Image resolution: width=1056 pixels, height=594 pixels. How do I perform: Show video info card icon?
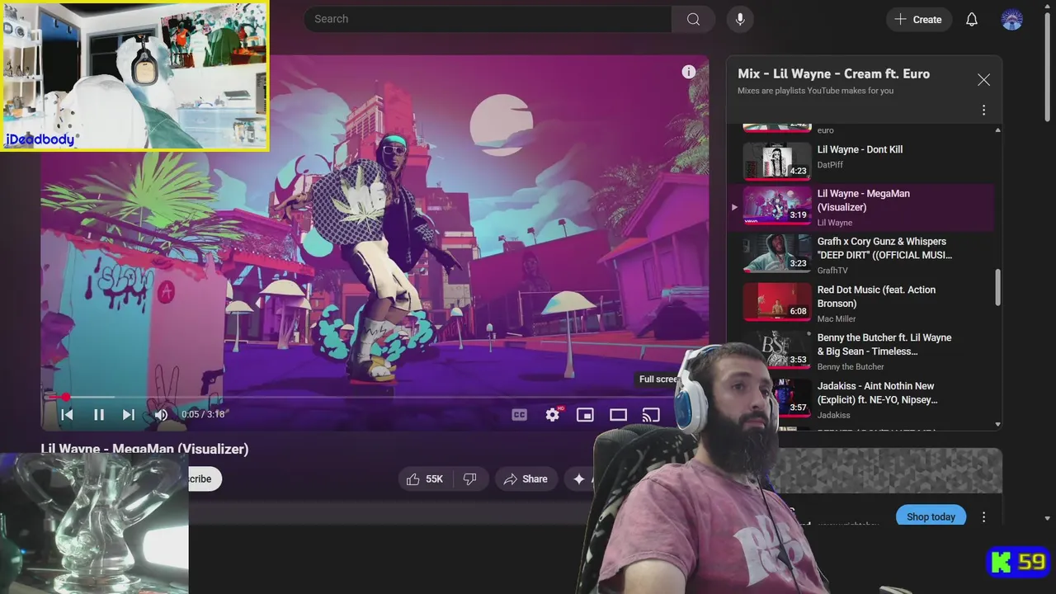(x=689, y=72)
